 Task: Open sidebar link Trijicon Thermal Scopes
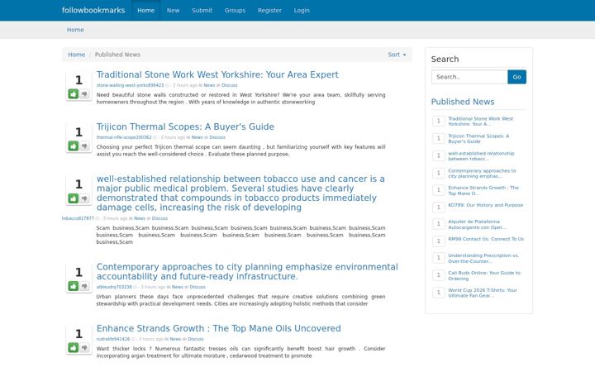[x=478, y=139]
